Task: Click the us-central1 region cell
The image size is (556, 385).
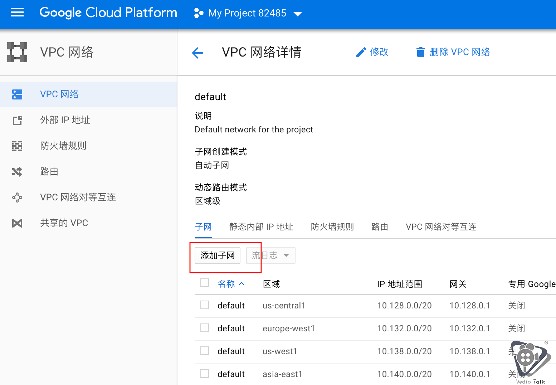Action: point(284,306)
